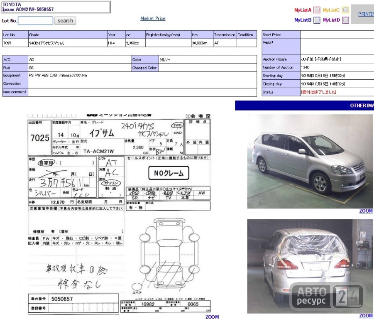Select the title 'Ipsum ACM21W-5050657'
Viewport: 374px width, 319px height.
pyautogui.click(x=28, y=9)
